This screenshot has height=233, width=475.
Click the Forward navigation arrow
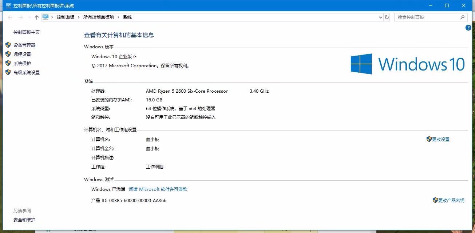(21, 17)
